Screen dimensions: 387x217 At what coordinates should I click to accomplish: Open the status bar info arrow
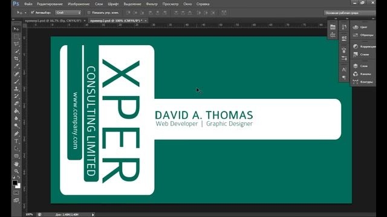[93, 215]
